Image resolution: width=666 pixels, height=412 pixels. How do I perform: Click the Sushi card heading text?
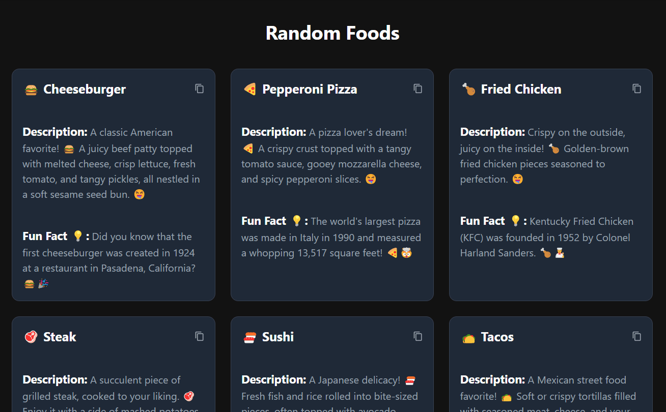pos(277,337)
